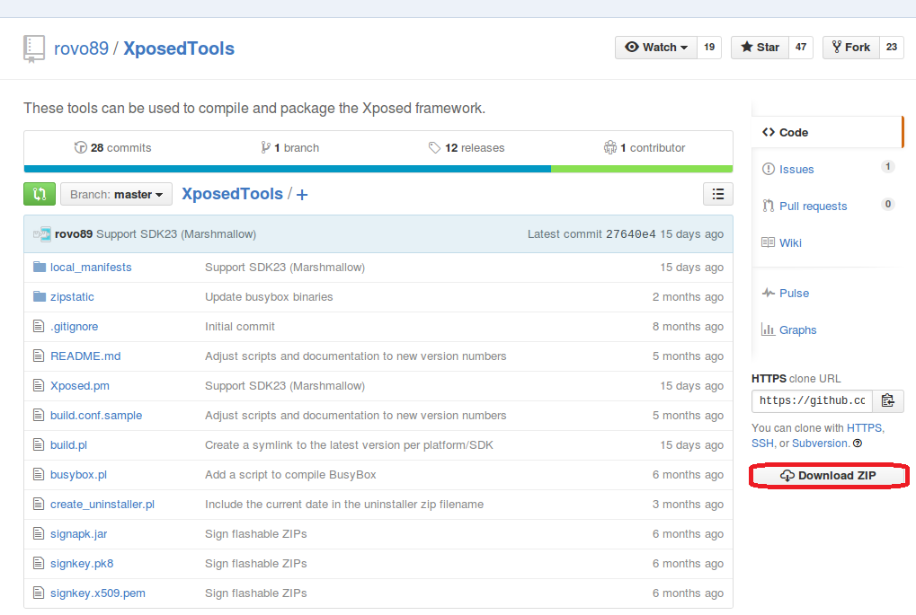Viewport: 916px width, 615px height.
Task: Open rovo89 avatar in latest commit row
Action: coord(42,234)
